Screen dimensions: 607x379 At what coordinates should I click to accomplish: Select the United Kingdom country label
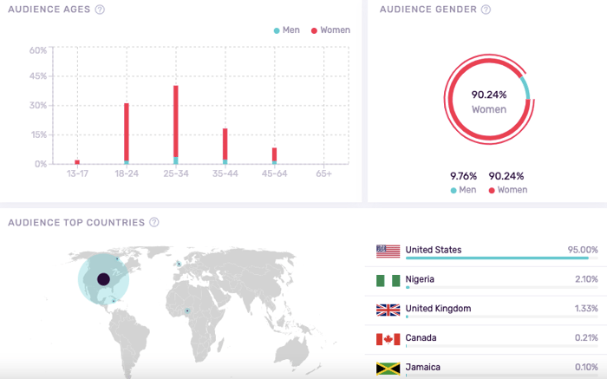point(437,309)
